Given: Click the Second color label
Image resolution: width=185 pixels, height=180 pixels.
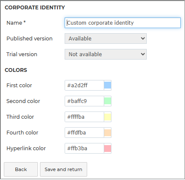Looking at the screenshot, I should 23,101.
